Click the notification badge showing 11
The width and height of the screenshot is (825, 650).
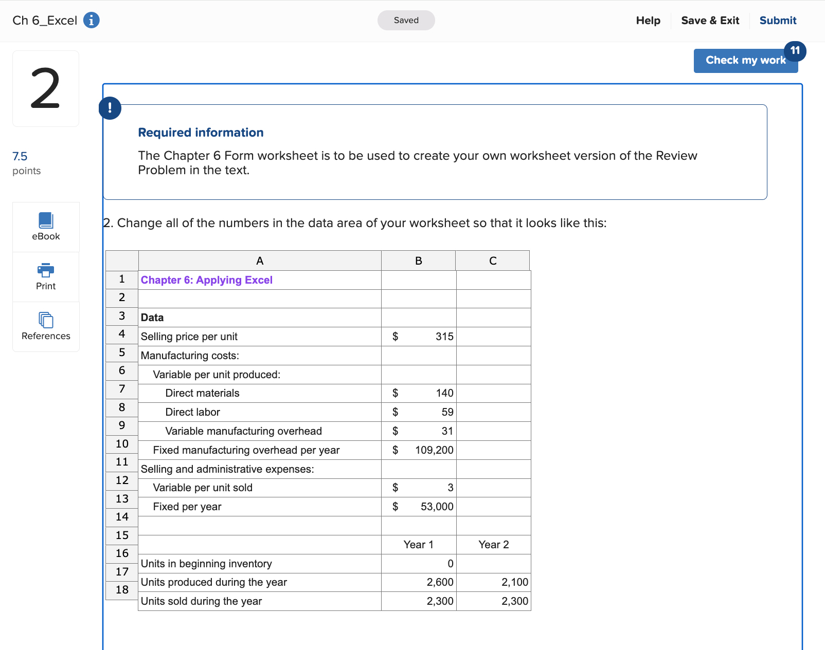tap(795, 51)
